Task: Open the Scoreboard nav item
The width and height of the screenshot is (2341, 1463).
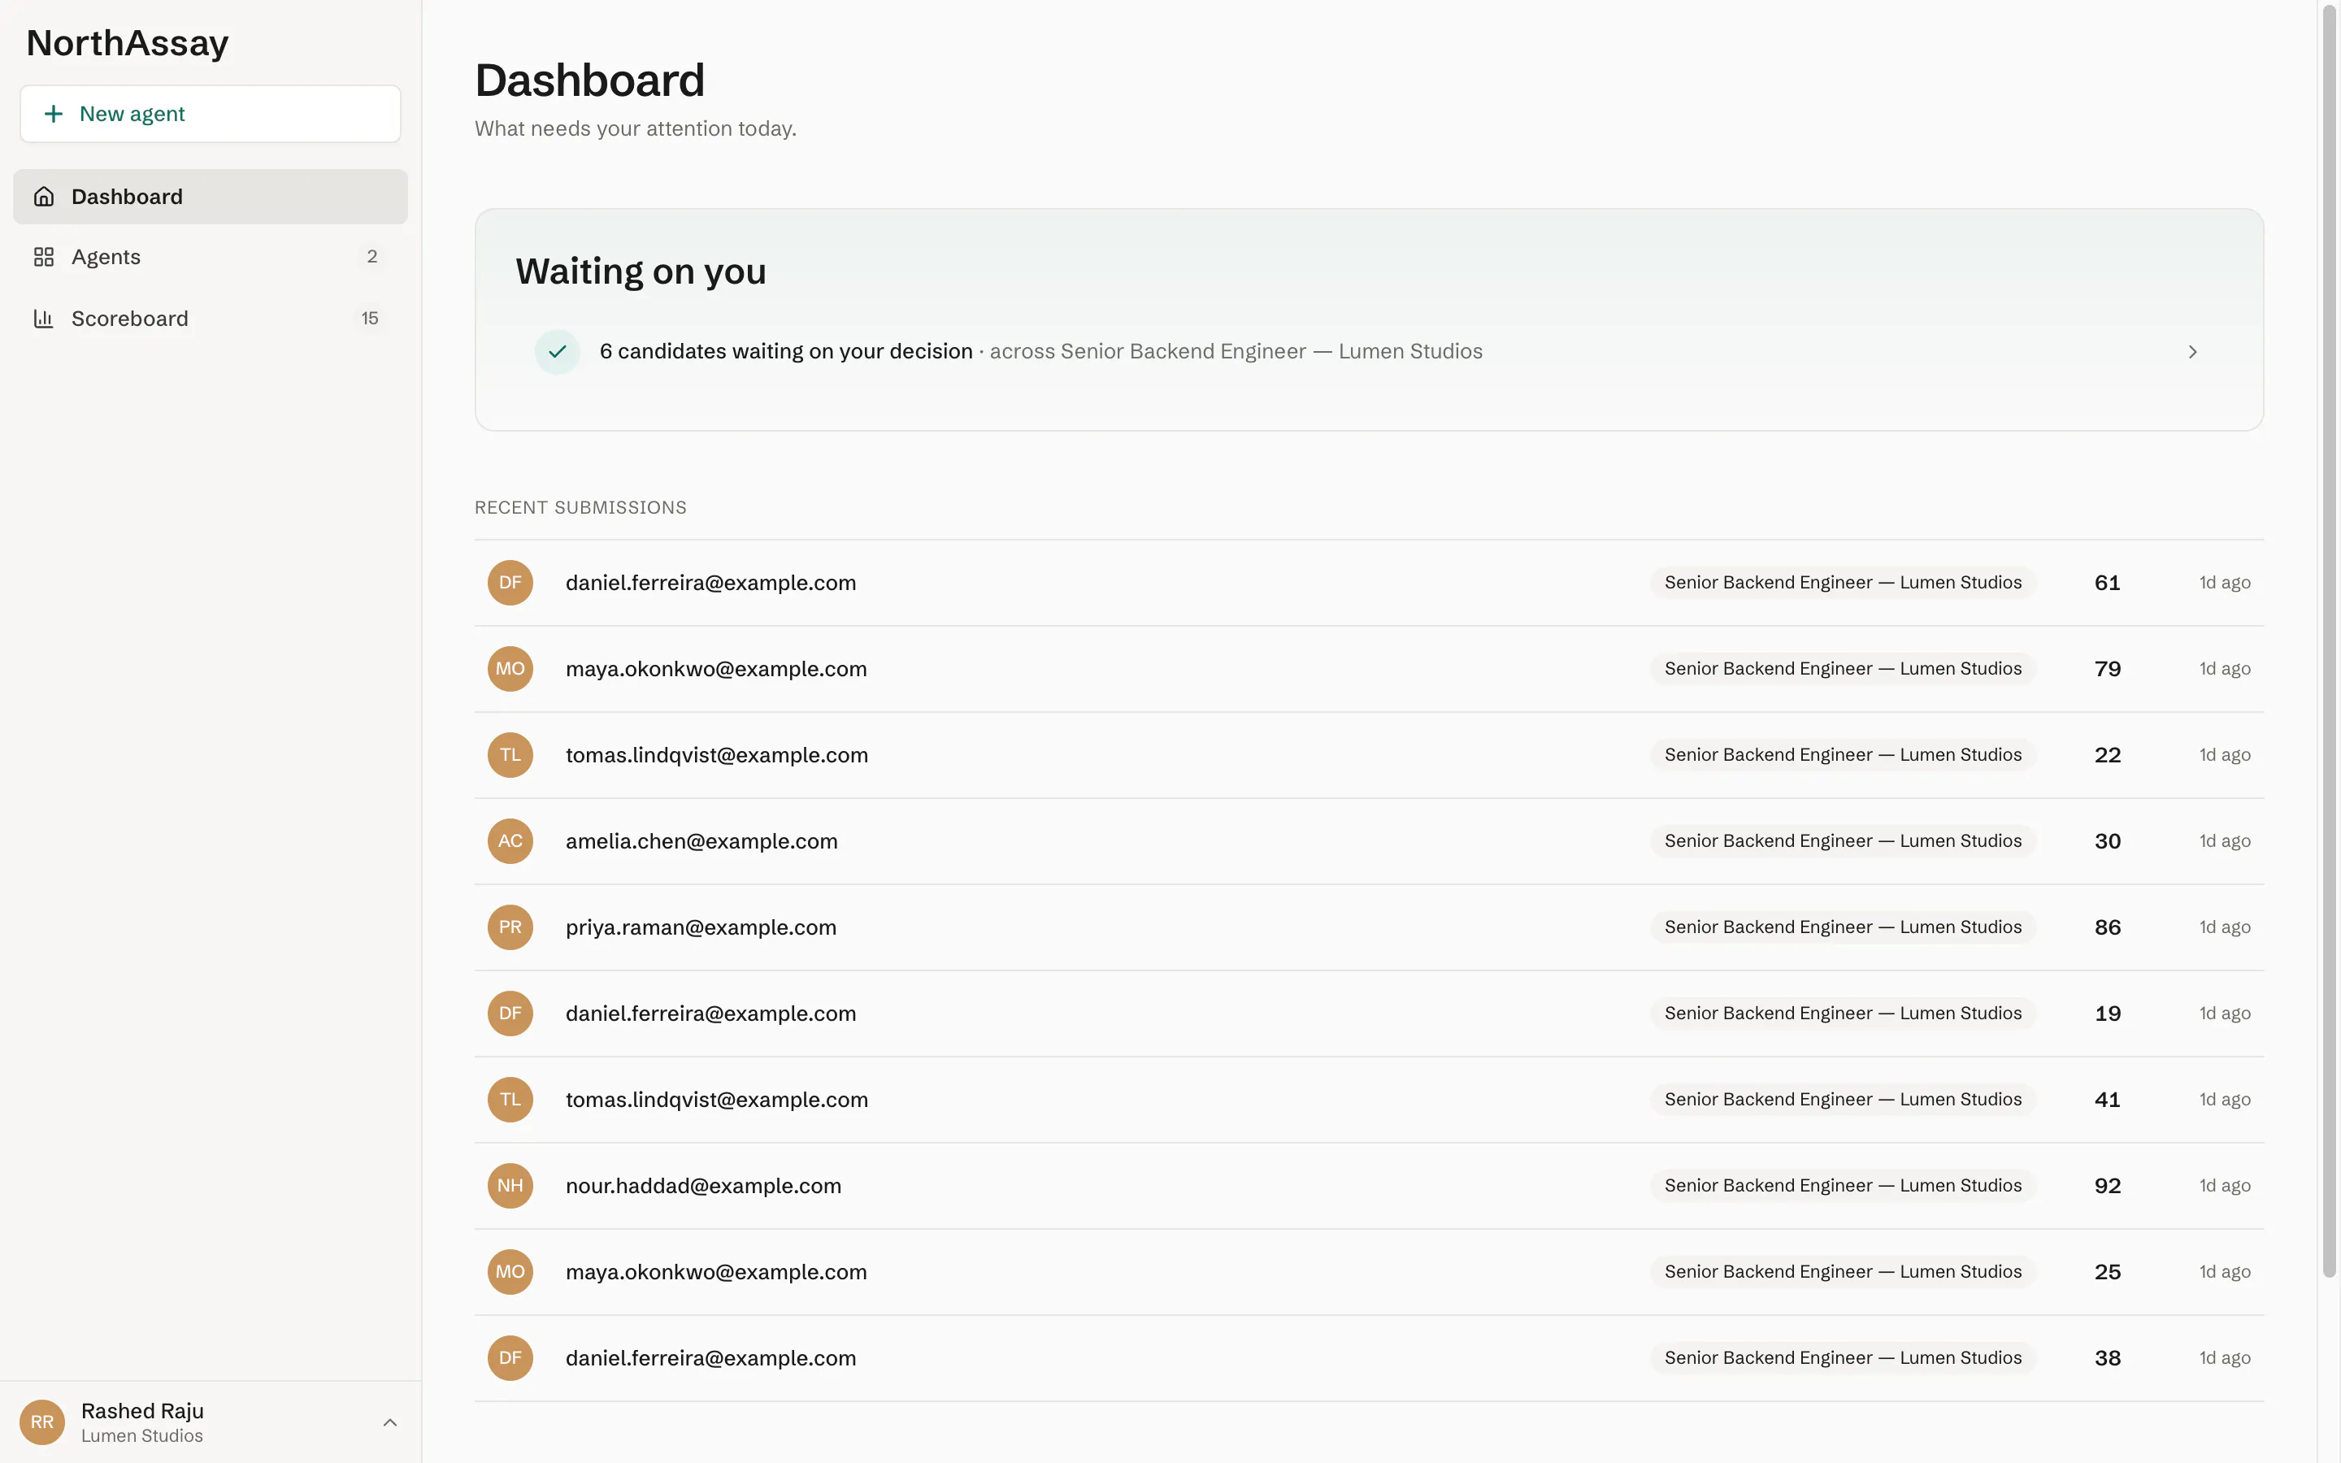Action: pyautogui.click(x=210, y=319)
